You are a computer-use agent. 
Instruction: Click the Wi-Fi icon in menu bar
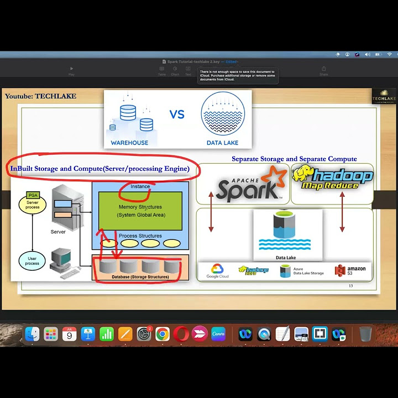click(389, 55)
